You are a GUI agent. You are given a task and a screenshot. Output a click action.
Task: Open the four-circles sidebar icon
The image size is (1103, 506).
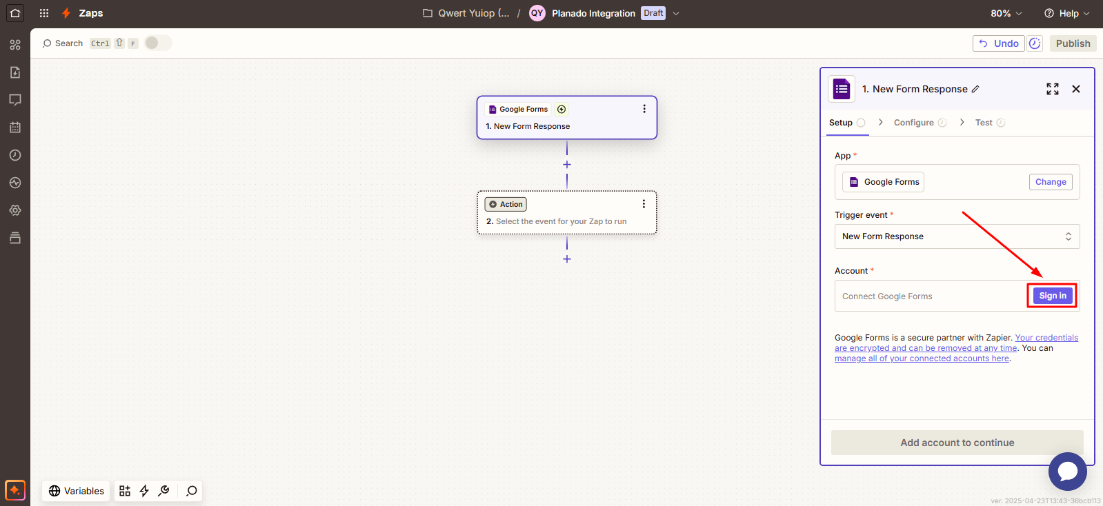pos(15,45)
